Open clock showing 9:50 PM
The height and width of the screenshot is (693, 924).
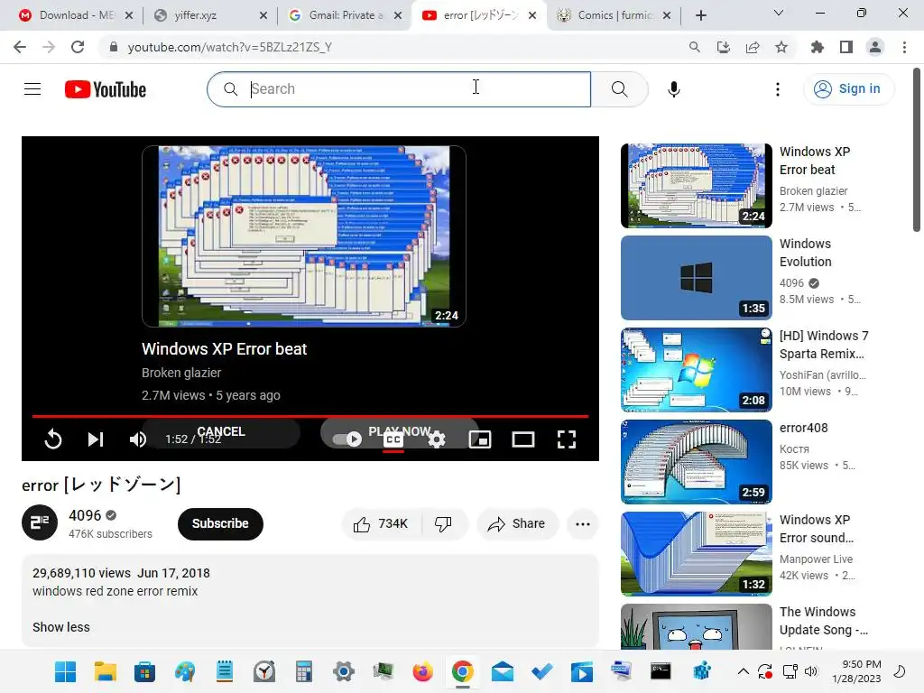(x=857, y=671)
